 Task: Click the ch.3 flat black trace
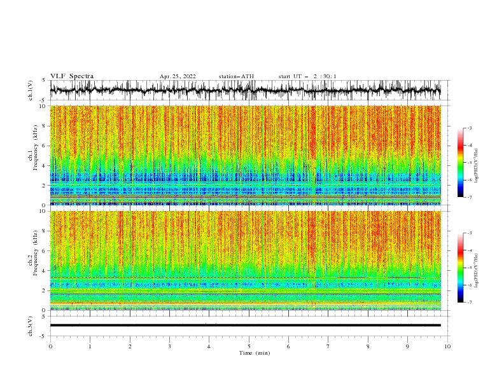245,325
